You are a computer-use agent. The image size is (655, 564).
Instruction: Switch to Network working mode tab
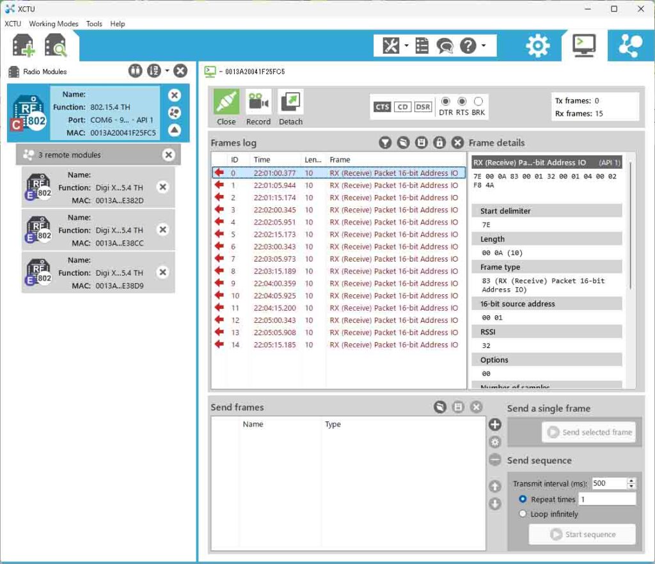[630, 45]
